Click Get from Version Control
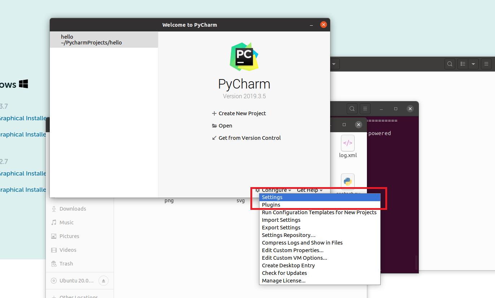Screen dimensions: 495x298 tap(250, 138)
